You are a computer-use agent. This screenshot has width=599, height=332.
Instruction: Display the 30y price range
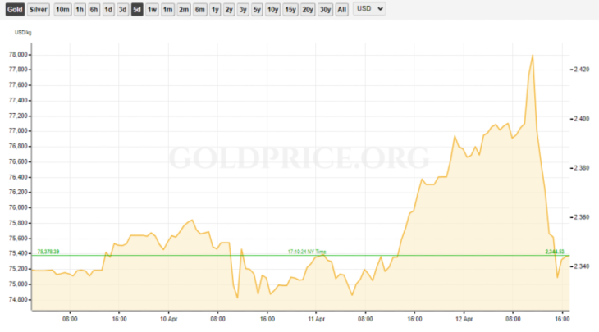point(325,10)
